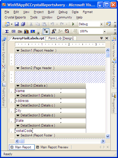Open the File menu
The image size is (118, 158).
point(7,12)
